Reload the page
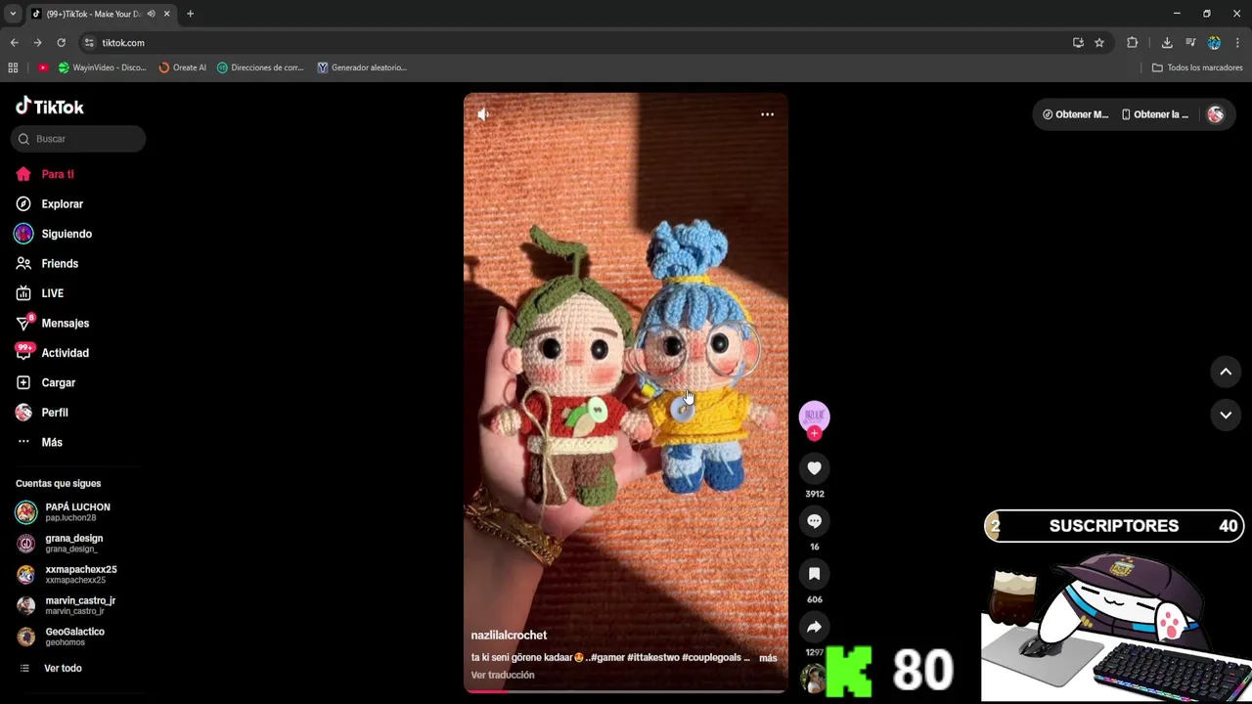Screen dimensions: 1252x704 (x=61, y=43)
